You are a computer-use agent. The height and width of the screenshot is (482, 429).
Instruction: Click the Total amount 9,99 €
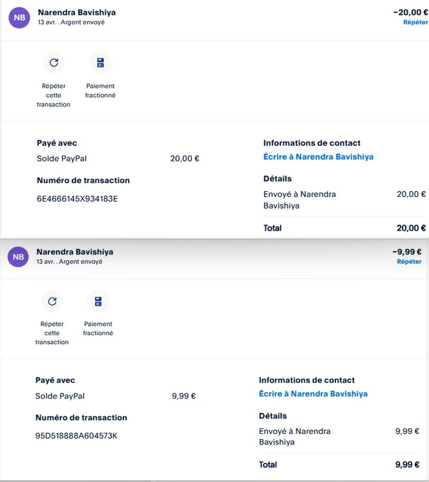tap(407, 465)
